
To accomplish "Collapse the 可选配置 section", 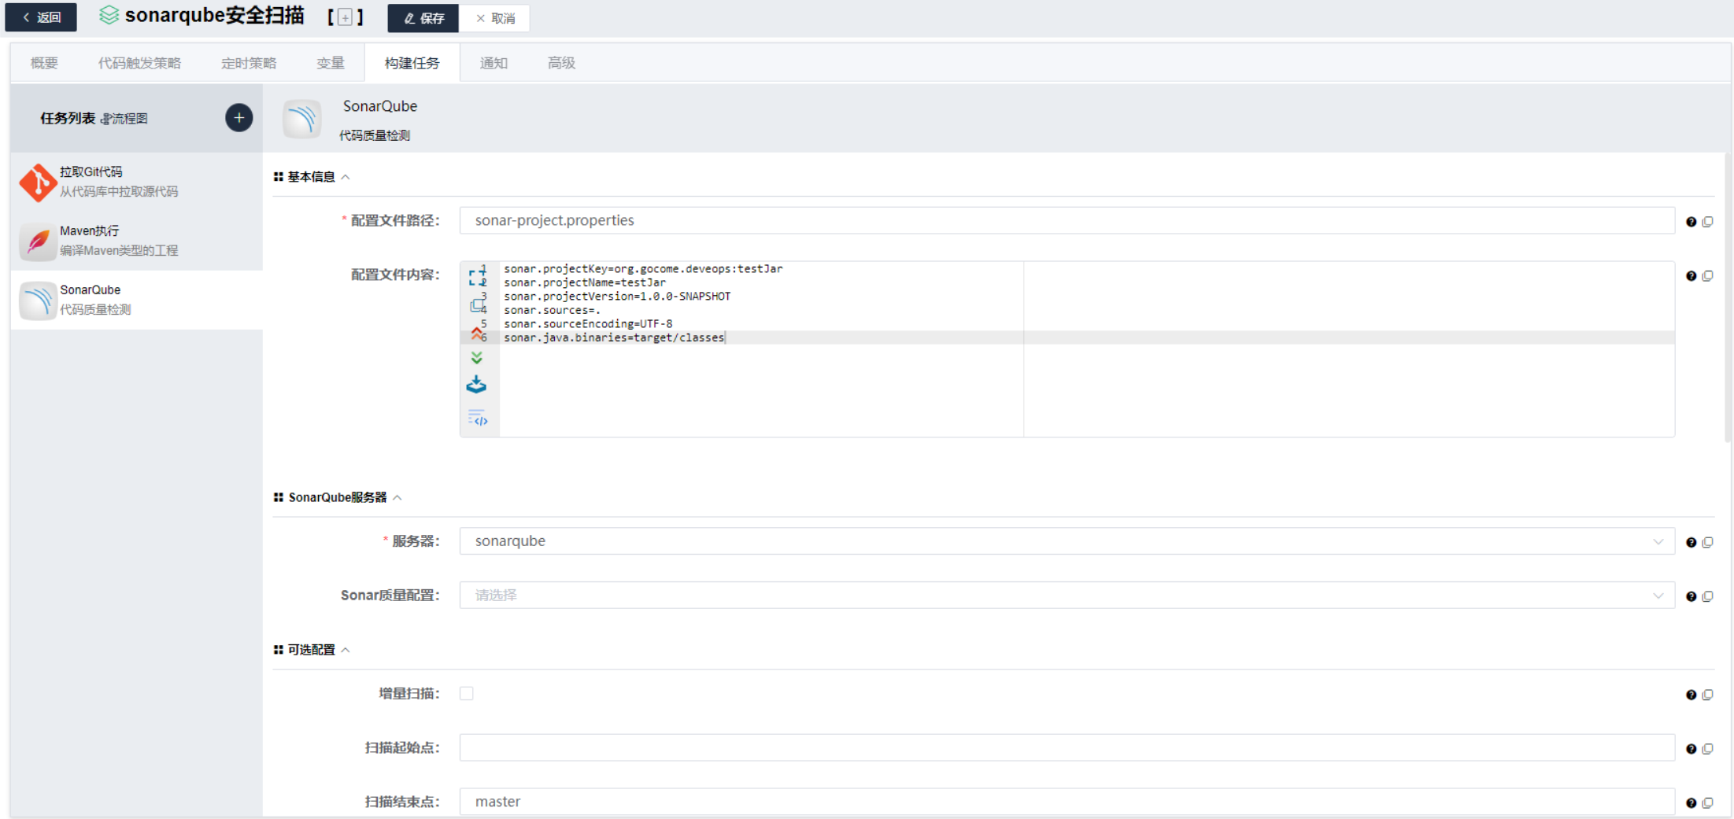I will [x=345, y=650].
